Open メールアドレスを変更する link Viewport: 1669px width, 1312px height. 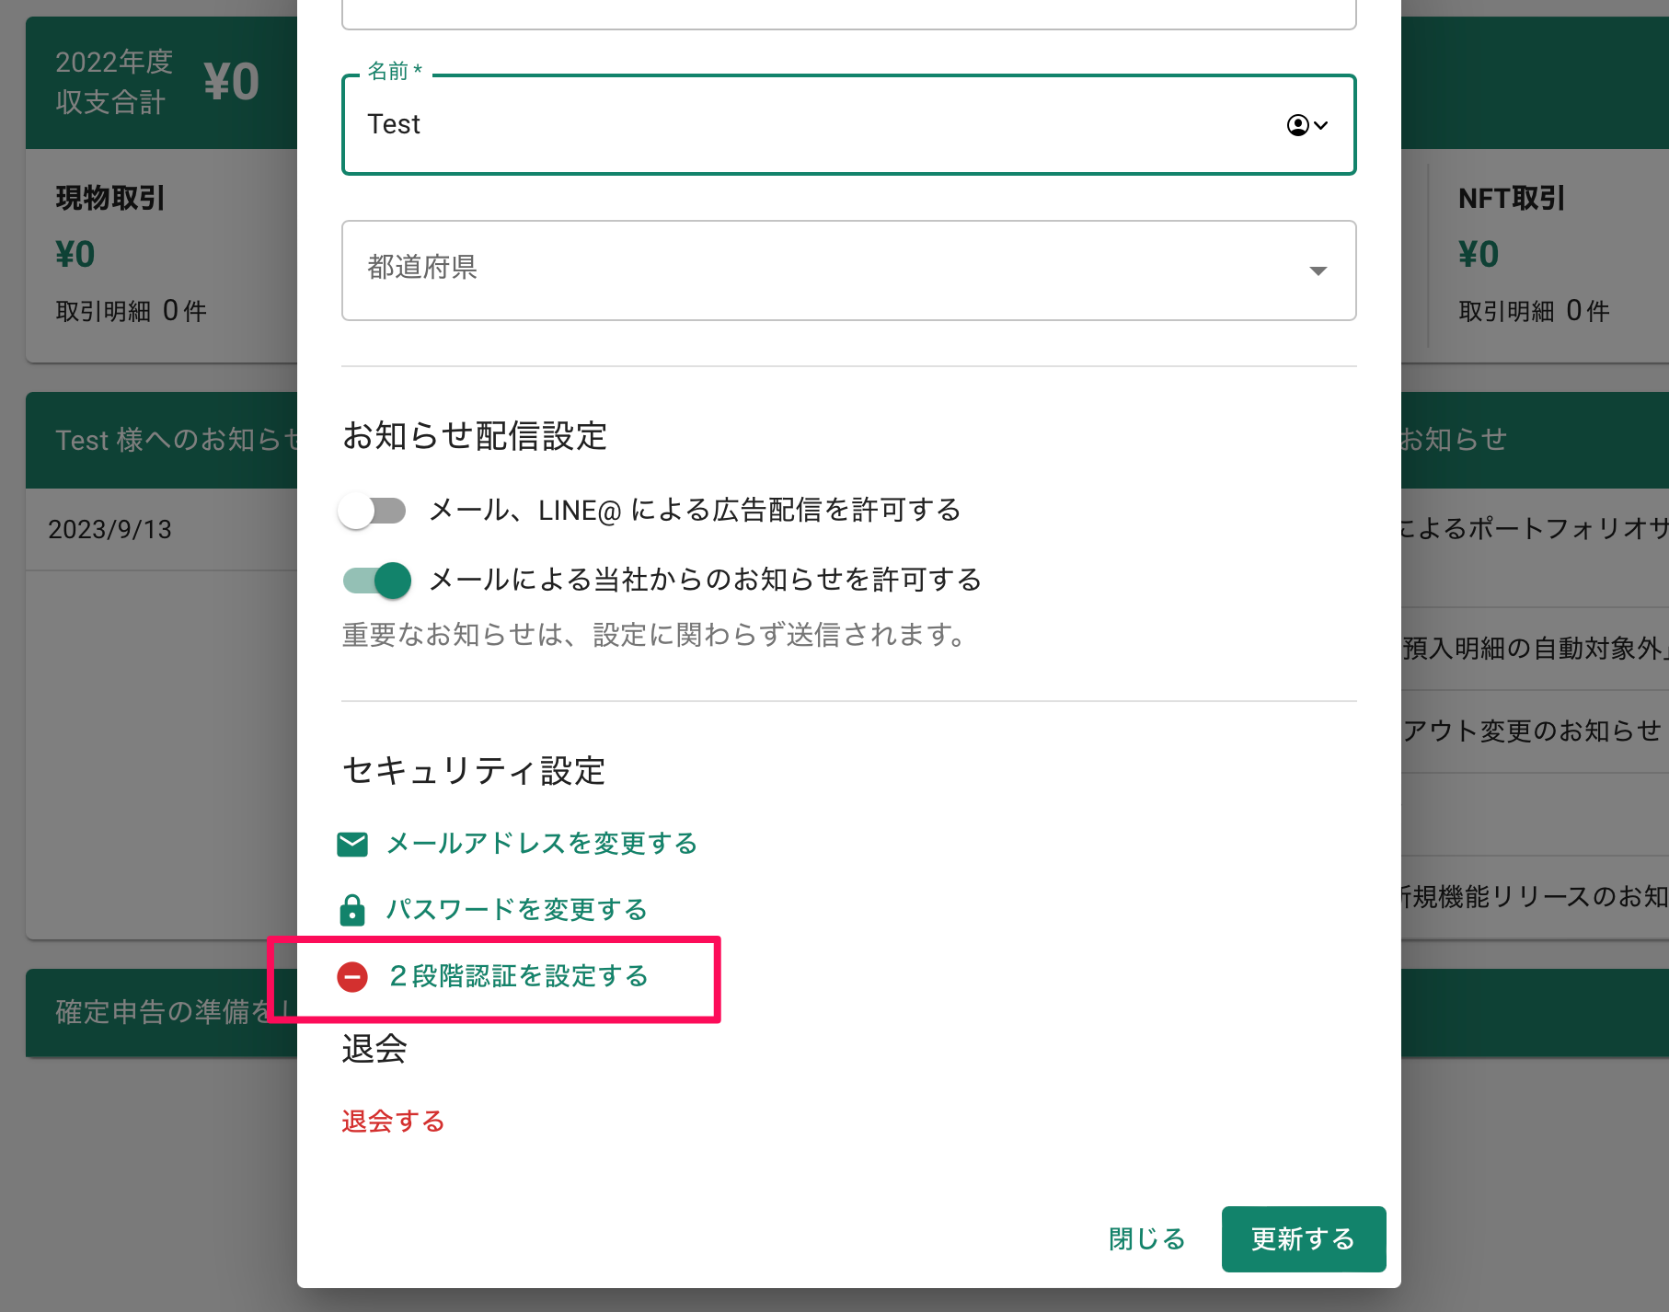point(541,844)
